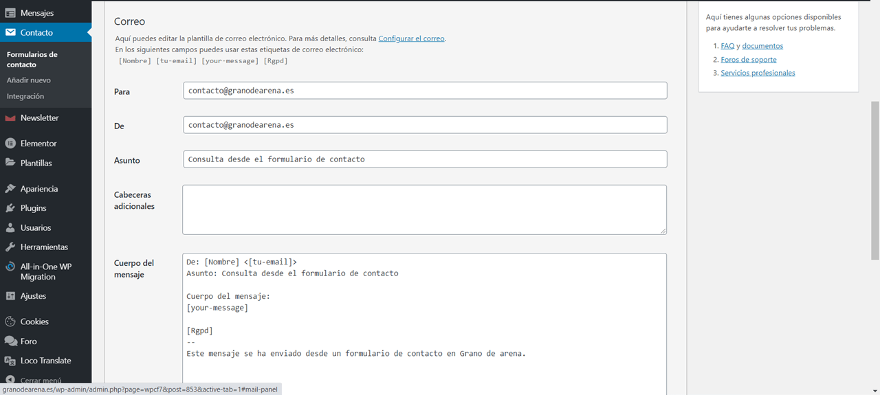Click the Ajustes settings icon
Screen dimensions: 880x395
10,296
